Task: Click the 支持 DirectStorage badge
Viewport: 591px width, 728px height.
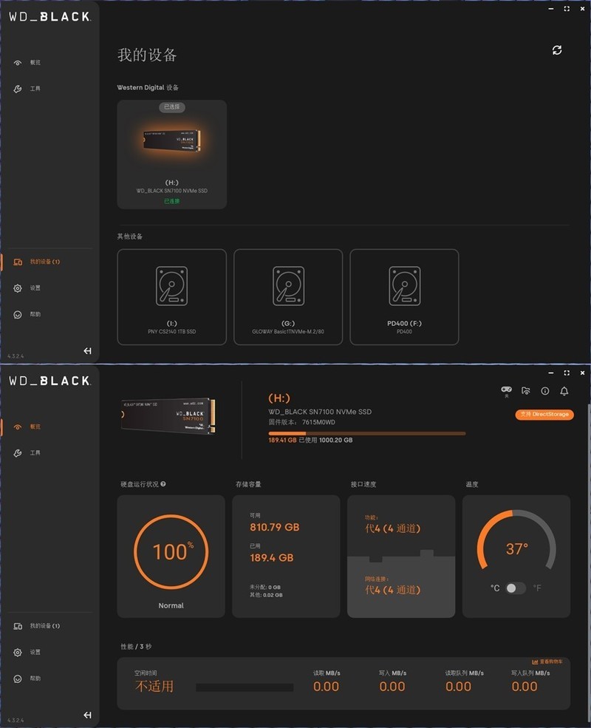Action: click(544, 414)
